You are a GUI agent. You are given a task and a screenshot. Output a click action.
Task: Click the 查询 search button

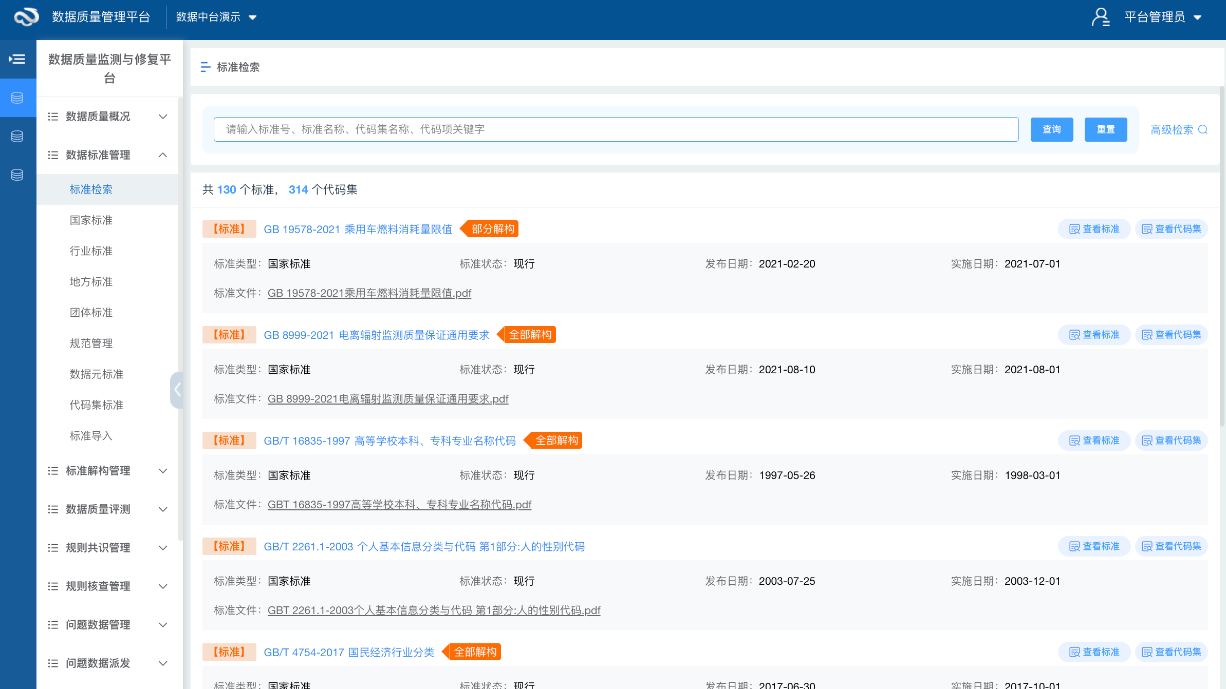[1051, 129]
